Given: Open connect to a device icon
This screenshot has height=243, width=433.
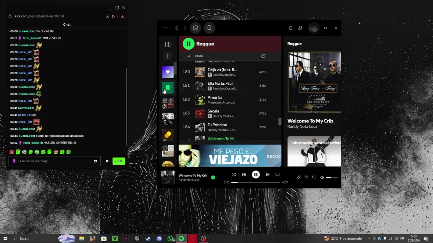Looking at the screenshot, I should pyautogui.click(x=314, y=178).
